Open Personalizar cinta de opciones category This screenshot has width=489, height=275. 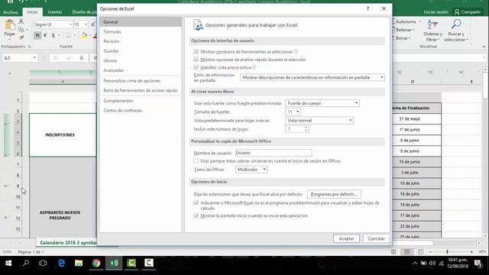132,81
